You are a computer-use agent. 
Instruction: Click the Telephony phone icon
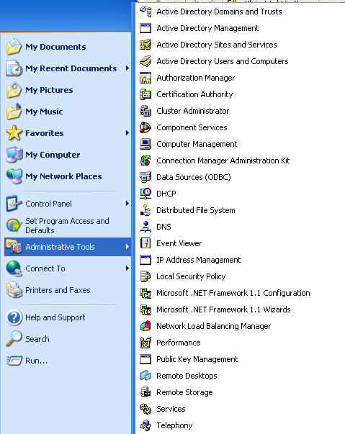point(145,425)
